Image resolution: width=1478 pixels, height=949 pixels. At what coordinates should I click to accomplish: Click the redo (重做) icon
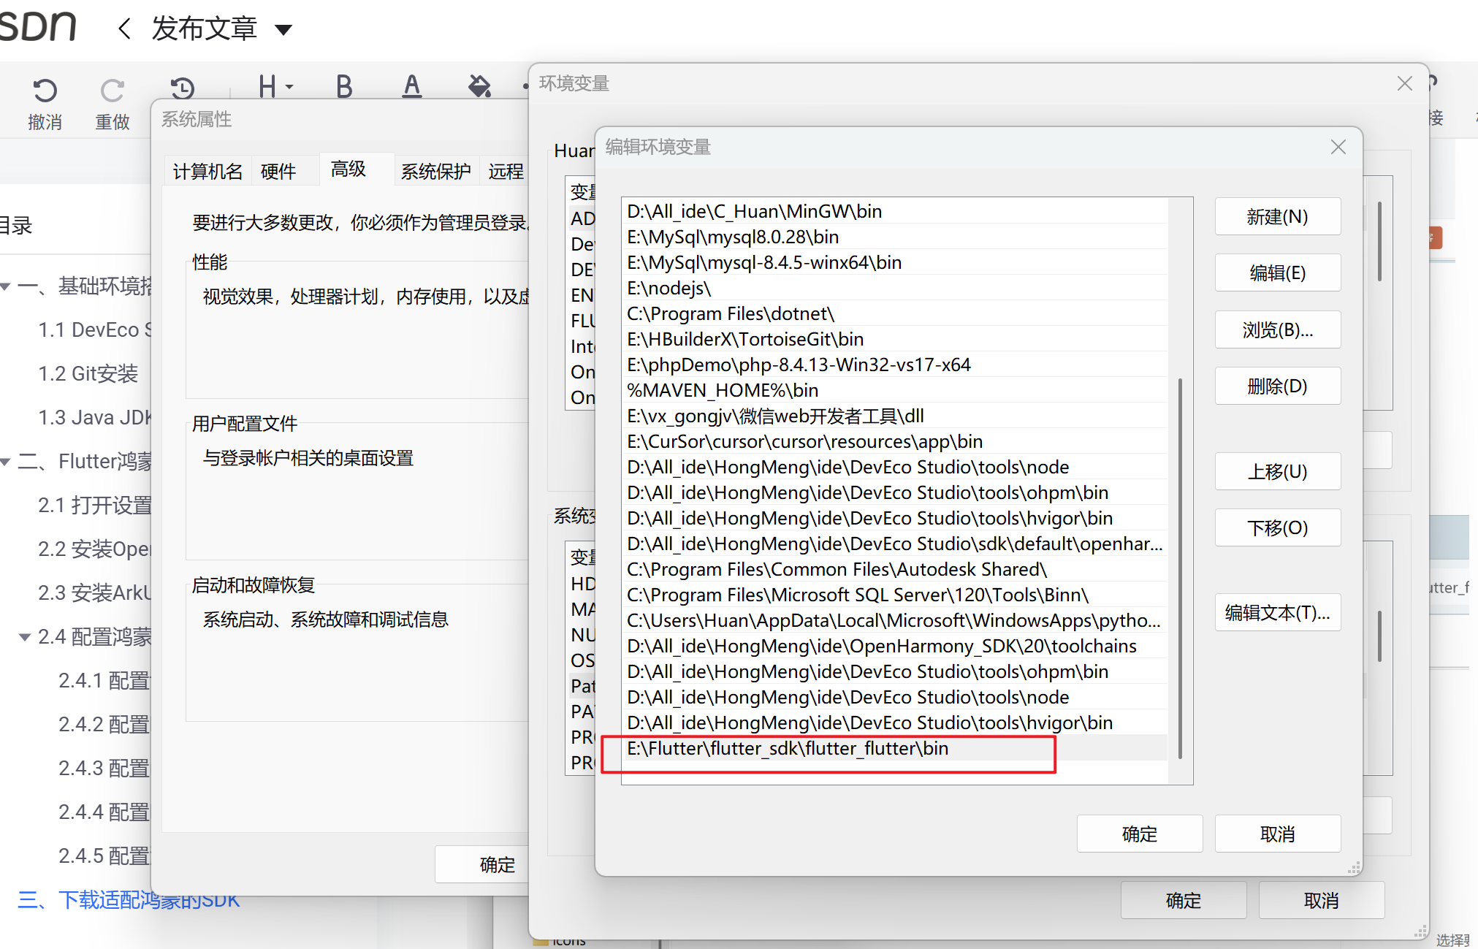pos(112,91)
